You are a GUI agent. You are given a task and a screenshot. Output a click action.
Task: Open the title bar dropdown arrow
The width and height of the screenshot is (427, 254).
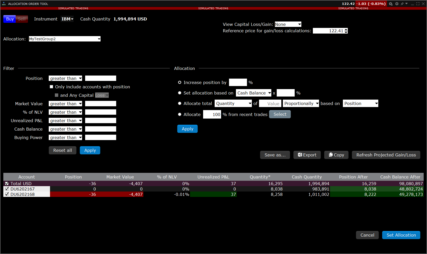pos(406,4)
